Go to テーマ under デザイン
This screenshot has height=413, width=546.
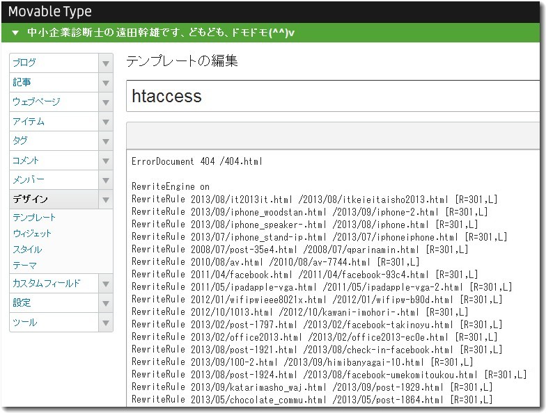[25, 266]
